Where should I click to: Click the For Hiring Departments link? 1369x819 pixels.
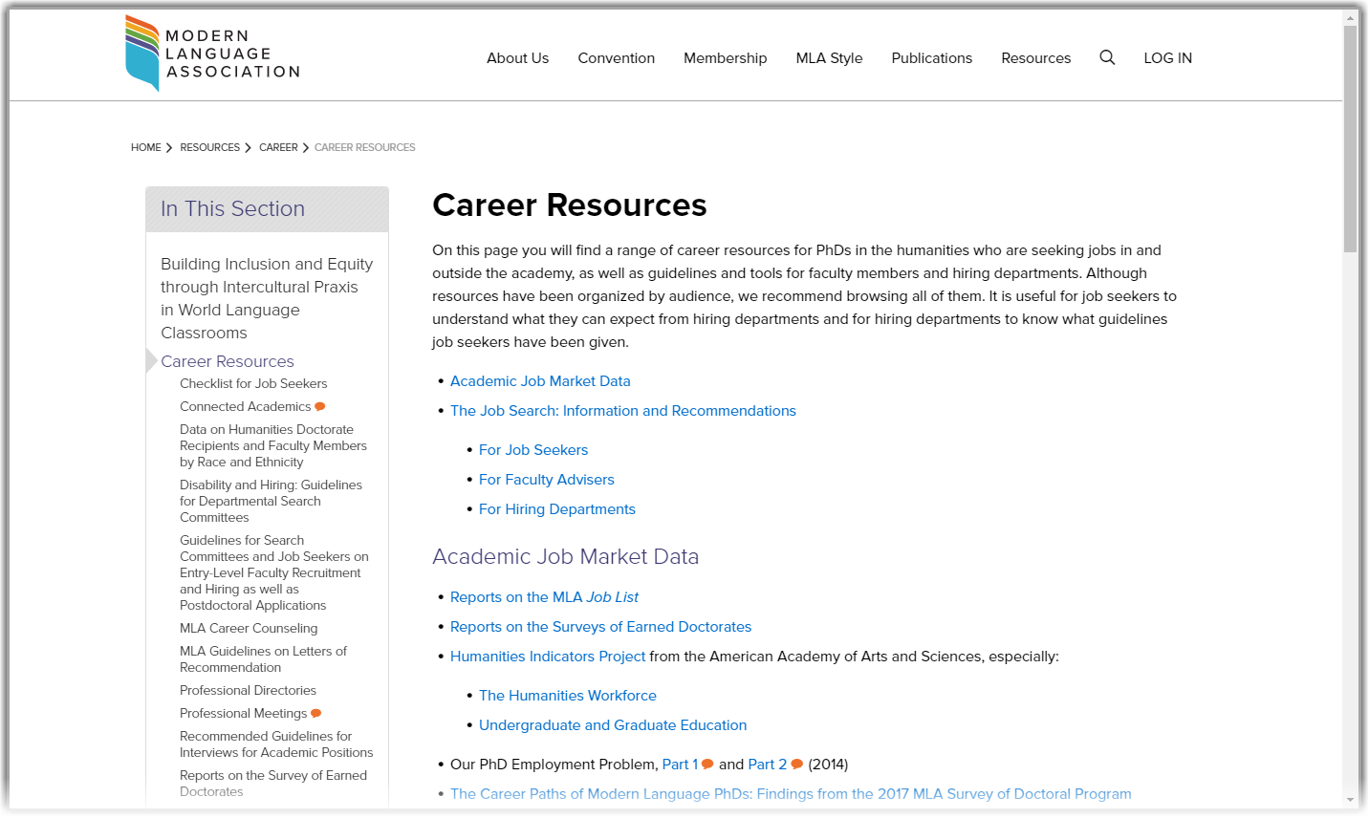point(557,509)
